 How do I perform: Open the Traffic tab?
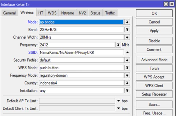(110, 13)
